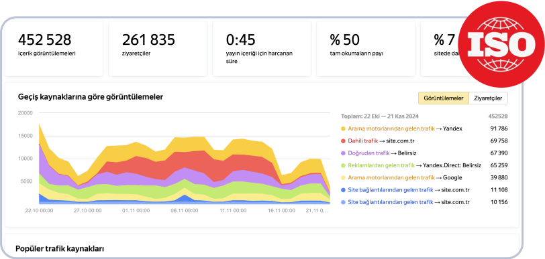Click the value 65 259 for Yandex.Direct
Screen dimensions: 545x259
tap(499, 165)
